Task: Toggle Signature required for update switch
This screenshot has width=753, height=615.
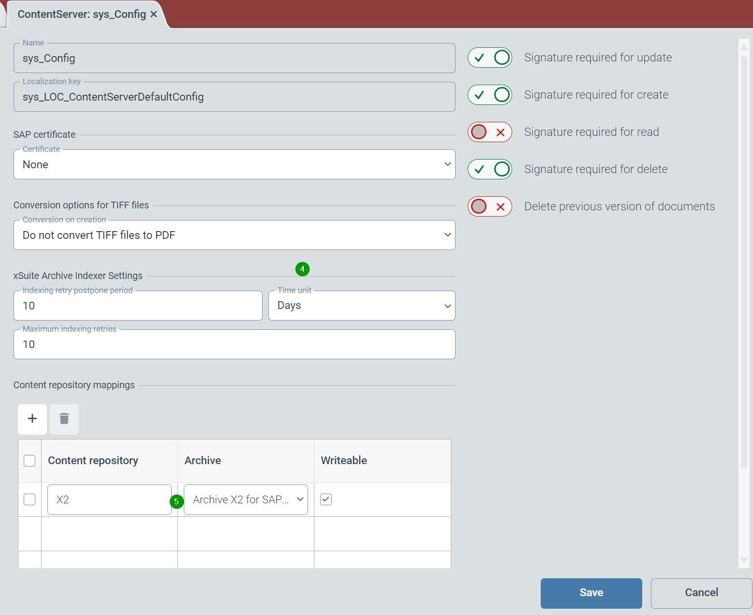Action: (489, 58)
